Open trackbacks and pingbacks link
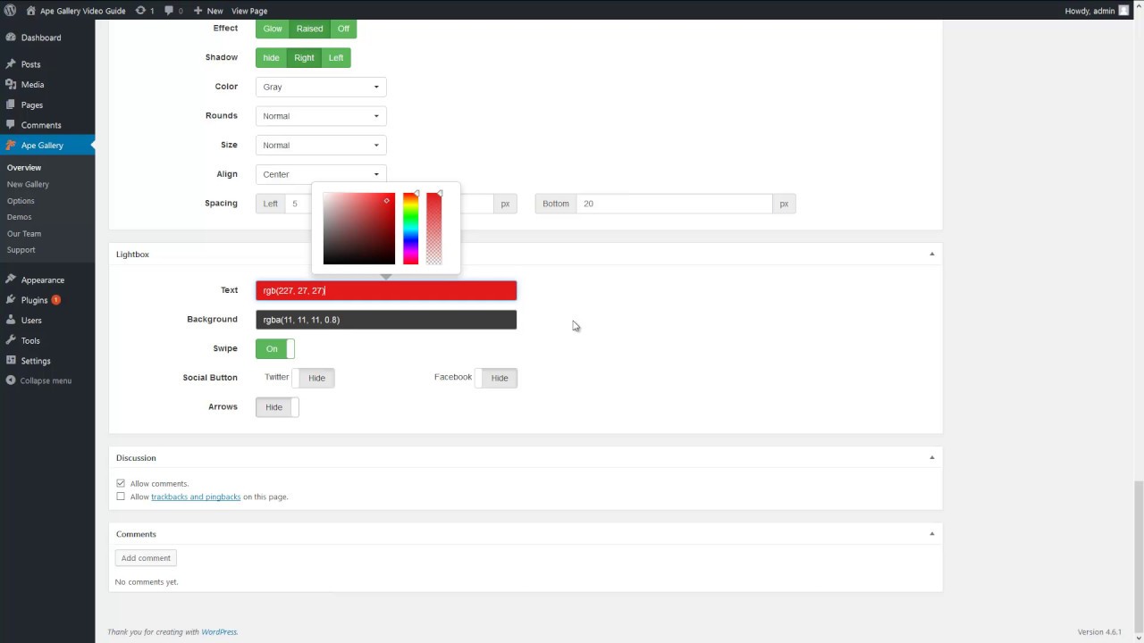The width and height of the screenshot is (1144, 643). point(196,497)
